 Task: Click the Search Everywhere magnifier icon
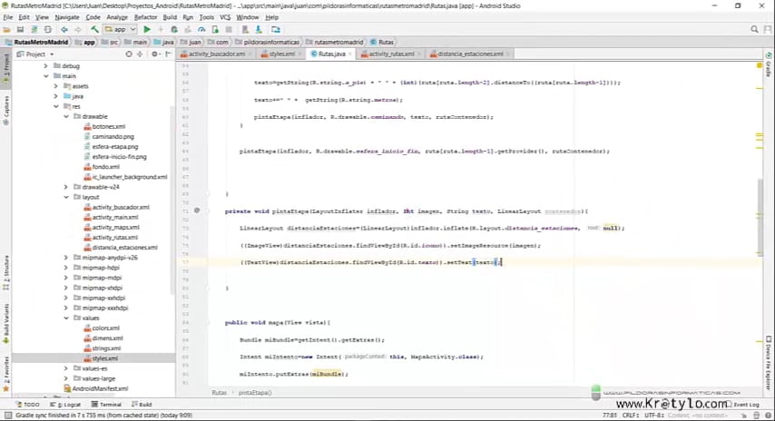(754, 30)
